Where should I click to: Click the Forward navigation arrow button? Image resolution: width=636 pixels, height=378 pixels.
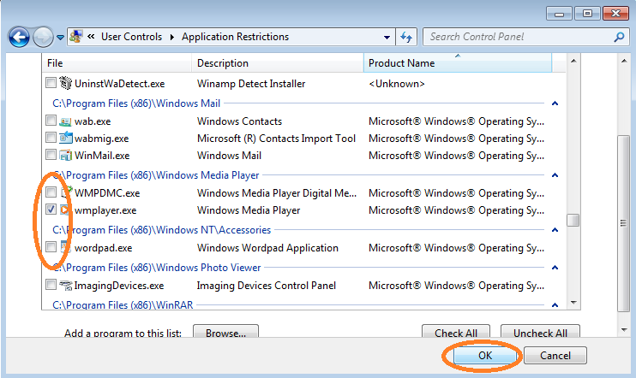pyautogui.click(x=43, y=38)
